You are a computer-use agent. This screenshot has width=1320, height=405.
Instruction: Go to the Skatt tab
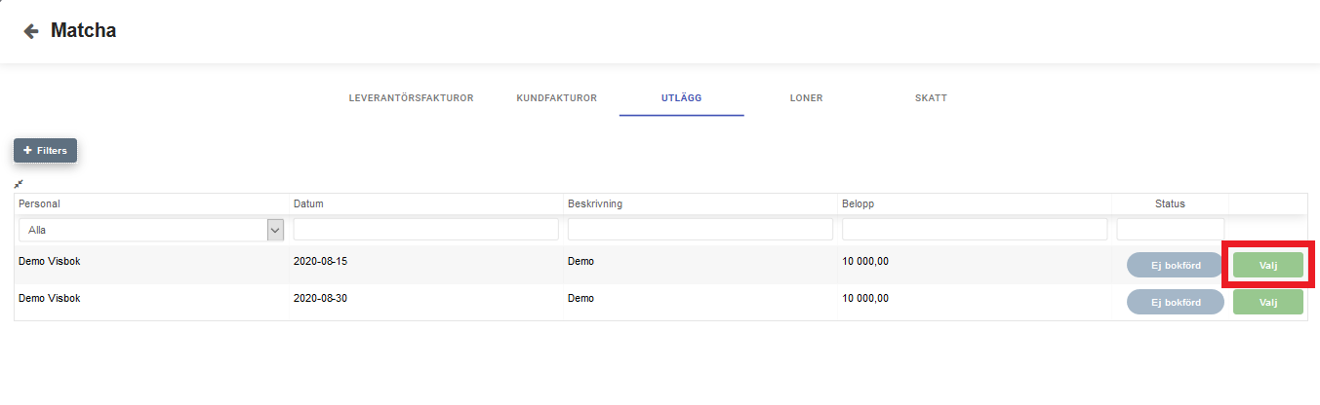pos(931,98)
